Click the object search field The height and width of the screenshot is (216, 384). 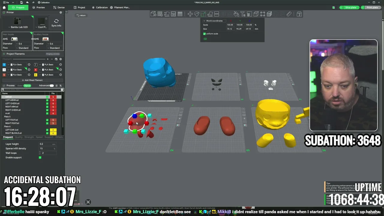click(33, 90)
